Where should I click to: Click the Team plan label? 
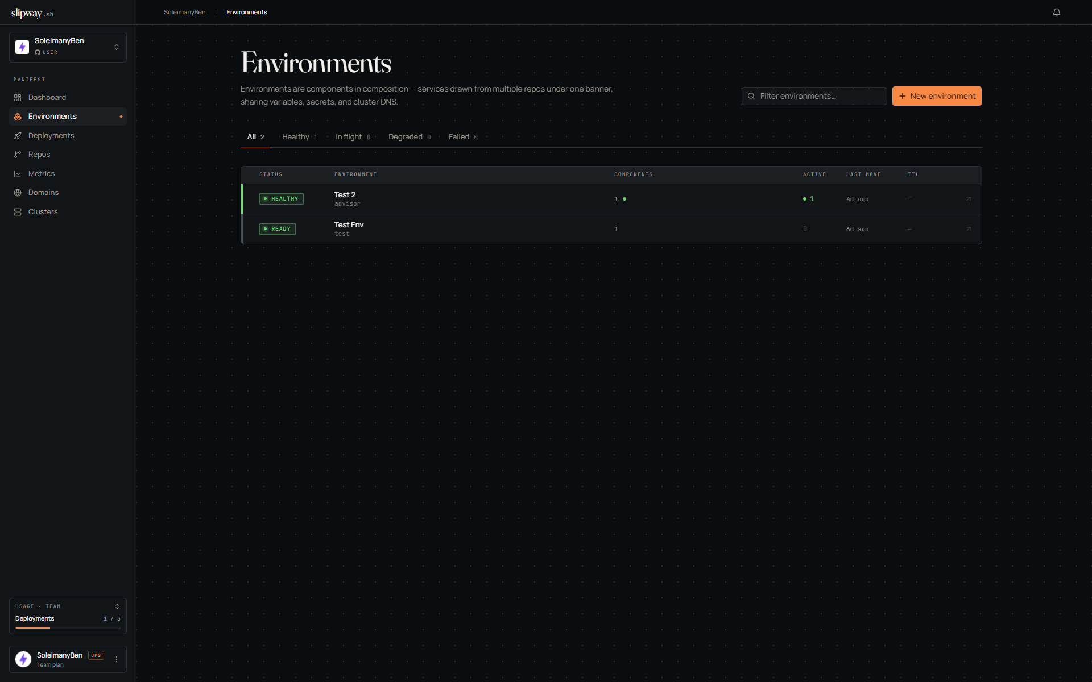pyautogui.click(x=50, y=665)
